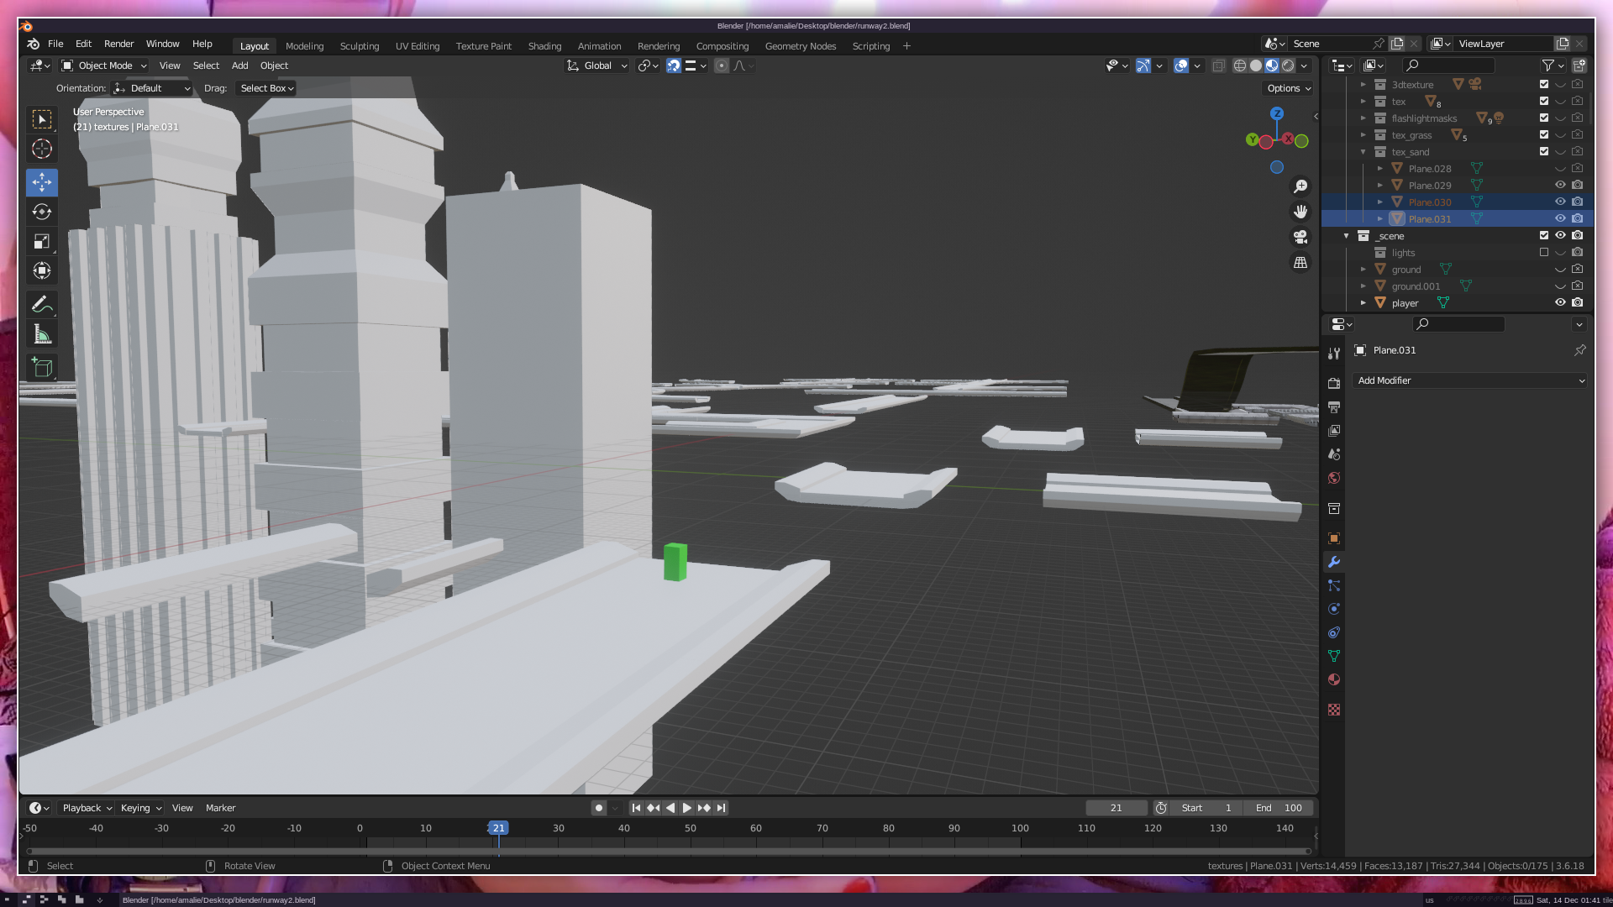Open the Add Modifier dropdown
The width and height of the screenshot is (1613, 907).
1470,380
